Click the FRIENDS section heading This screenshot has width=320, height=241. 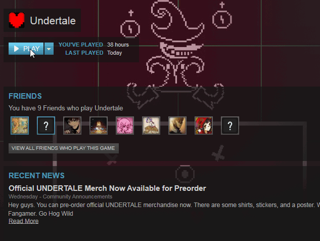point(25,96)
